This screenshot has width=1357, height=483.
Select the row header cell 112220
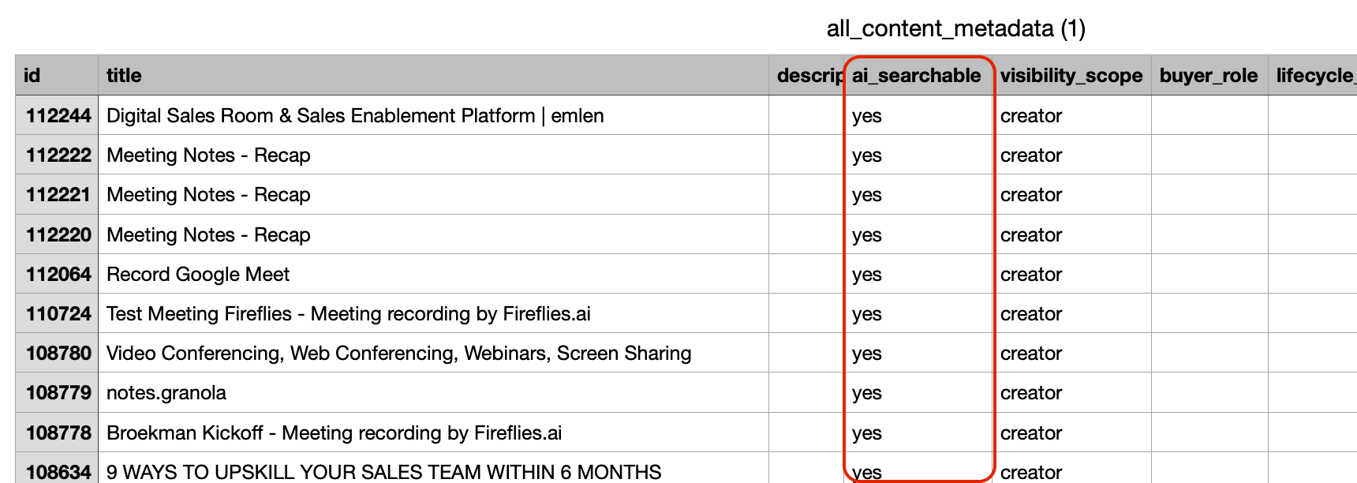[x=58, y=235]
